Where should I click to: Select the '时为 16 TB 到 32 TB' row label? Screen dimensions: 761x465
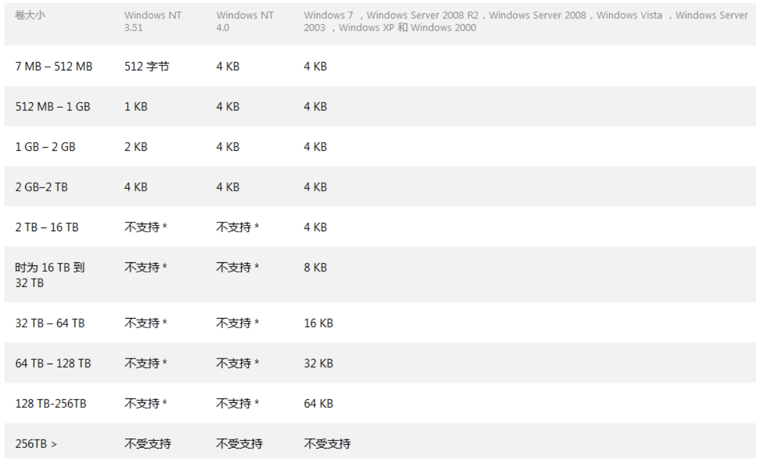[49, 275]
